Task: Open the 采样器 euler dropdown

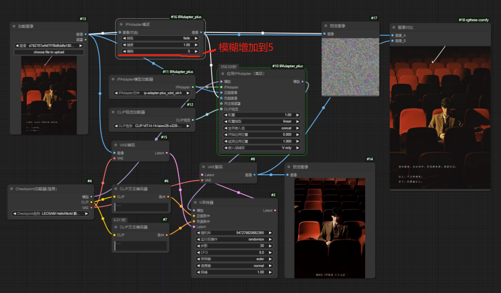Action: pos(234,259)
